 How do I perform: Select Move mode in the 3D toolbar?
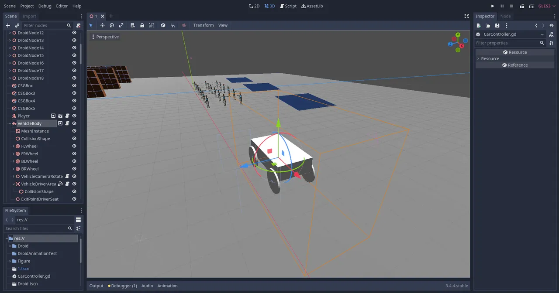pos(102,25)
